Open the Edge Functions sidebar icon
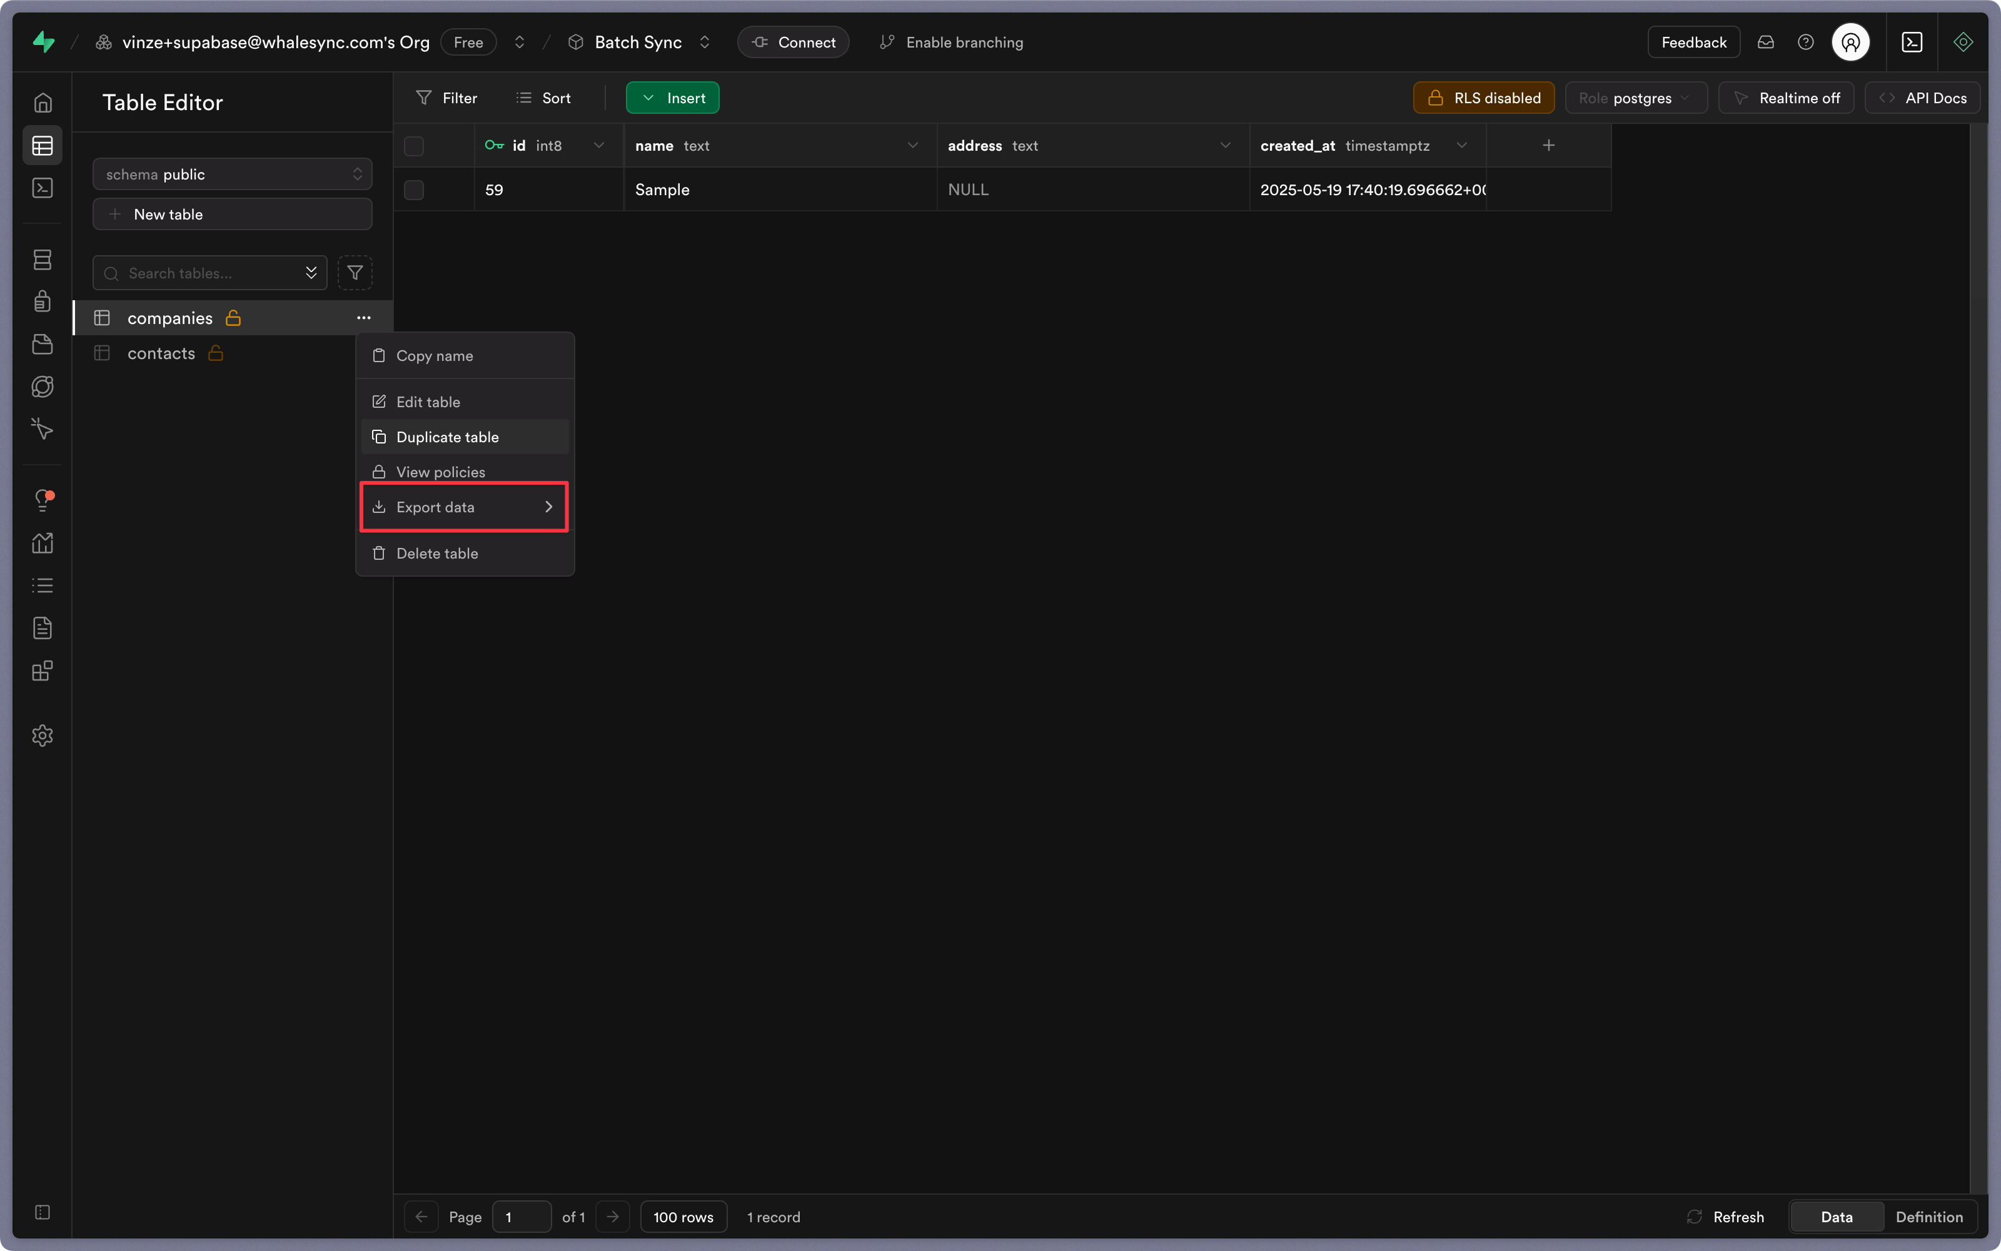Viewport: 2001px width, 1251px height. (43, 387)
